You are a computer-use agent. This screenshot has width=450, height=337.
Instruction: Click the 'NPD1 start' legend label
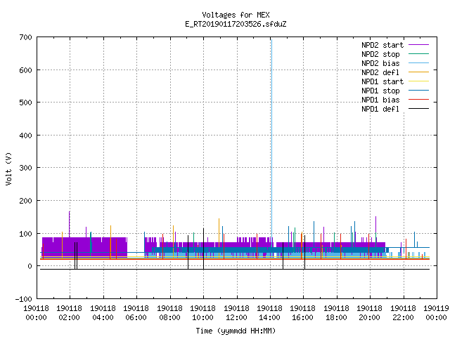tap(382, 81)
